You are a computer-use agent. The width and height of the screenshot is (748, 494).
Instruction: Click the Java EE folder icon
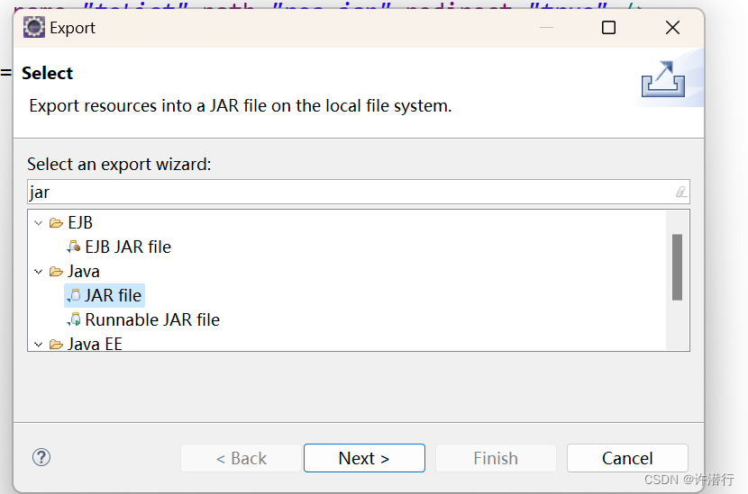[x=56, y=344]
